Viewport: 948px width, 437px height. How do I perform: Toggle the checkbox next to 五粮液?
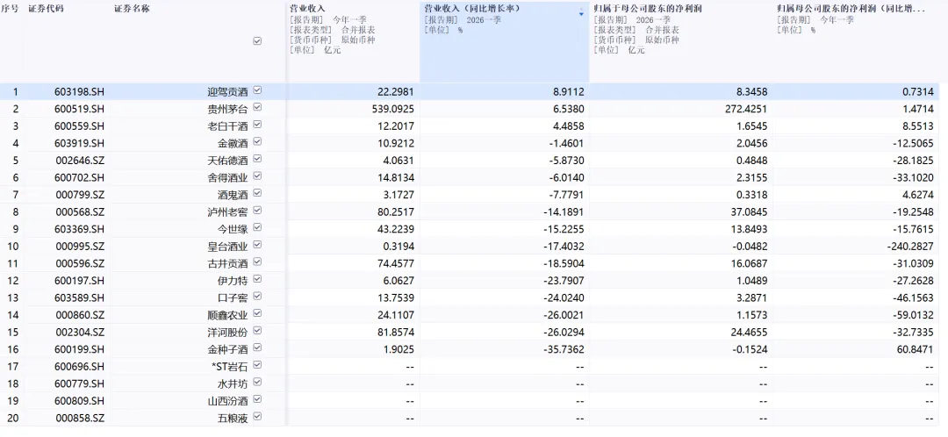click(257, 417)
